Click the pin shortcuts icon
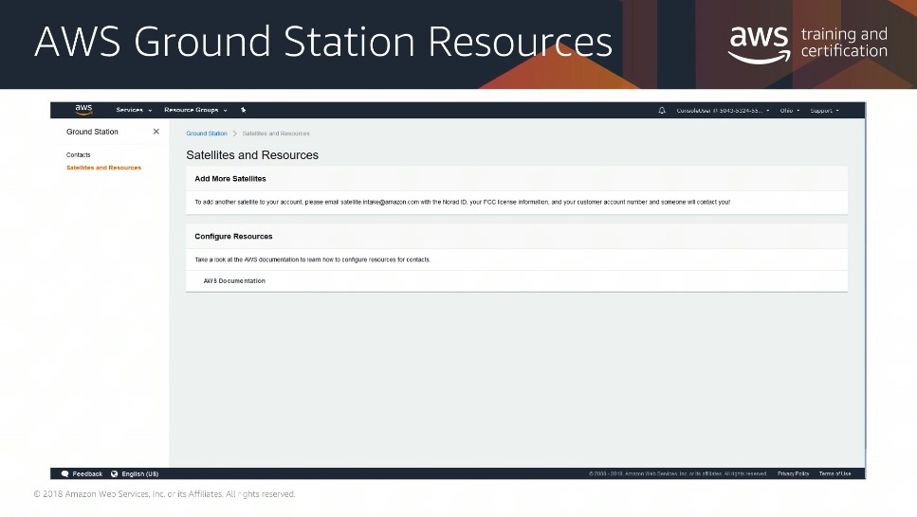Image resolution: width=917 pixels, height=517 pixels. [244, 110]
